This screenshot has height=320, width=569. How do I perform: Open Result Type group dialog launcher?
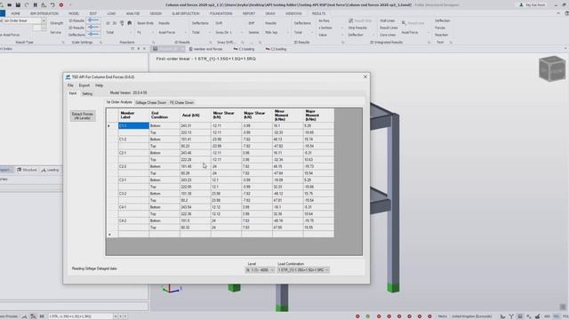[63, 43]
